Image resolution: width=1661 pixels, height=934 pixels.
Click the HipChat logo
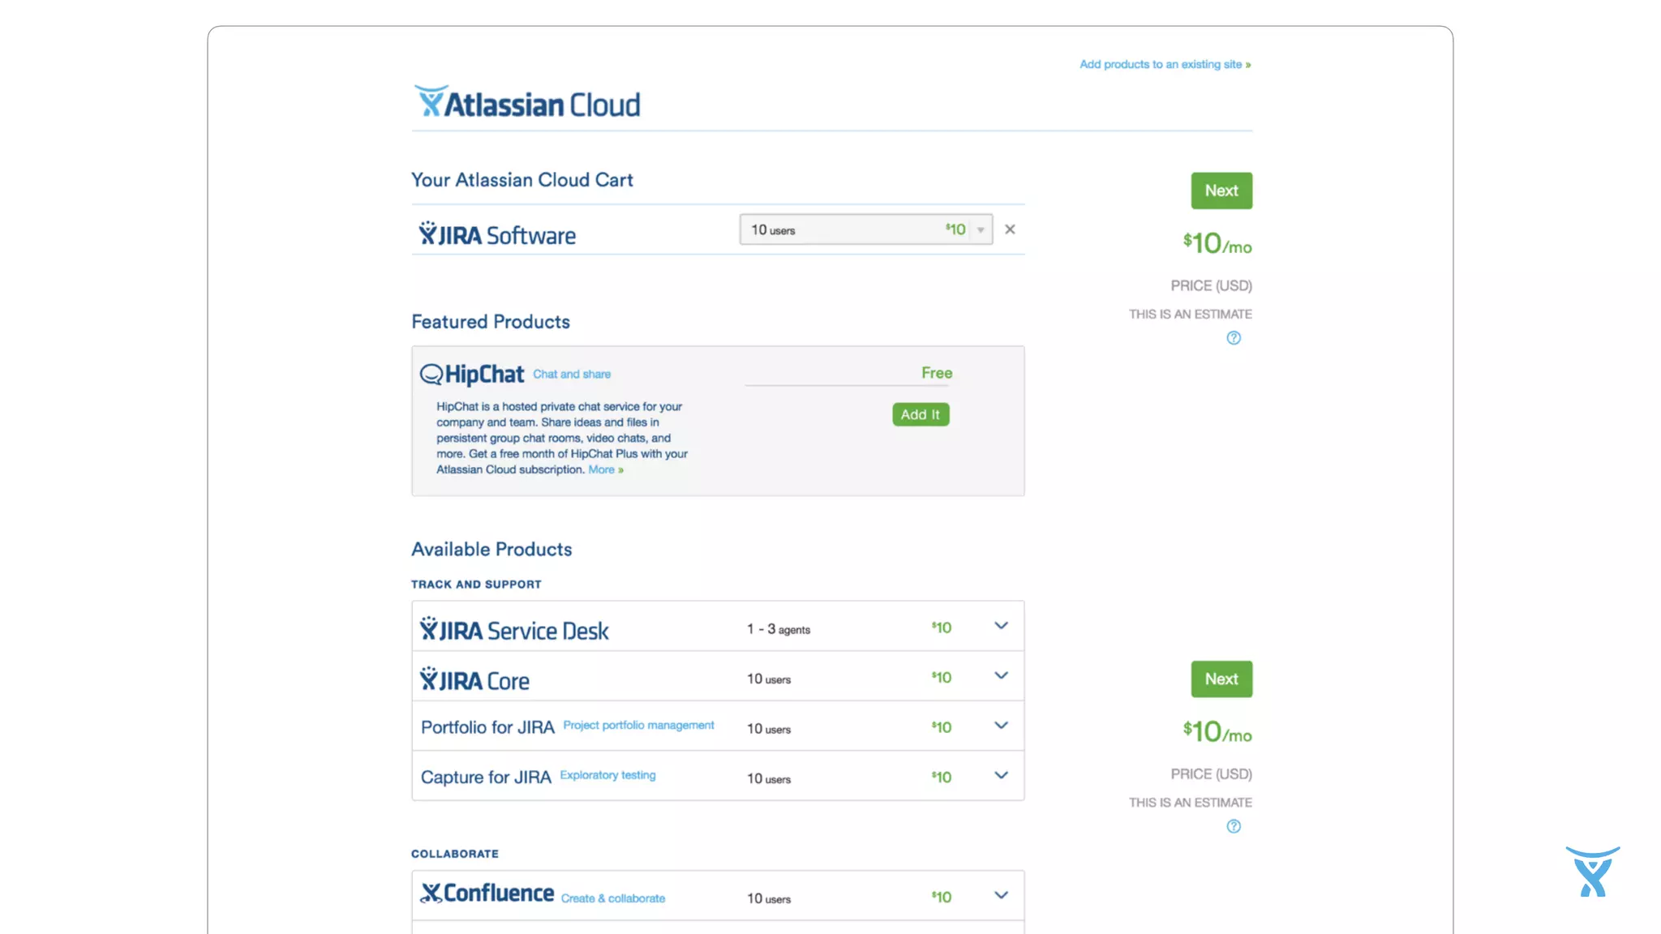coord(472,374)
